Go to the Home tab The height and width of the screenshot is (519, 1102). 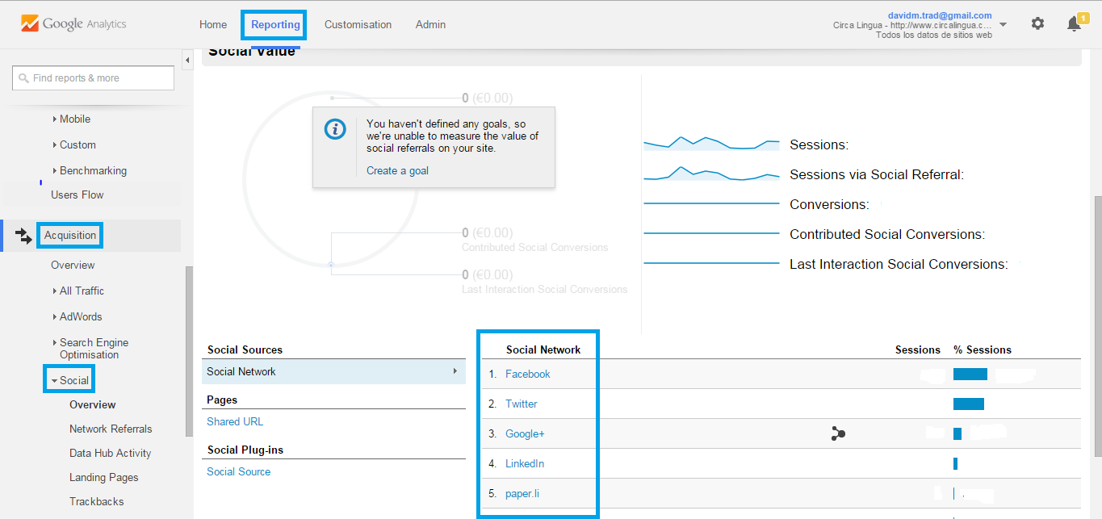pos(213,24)
